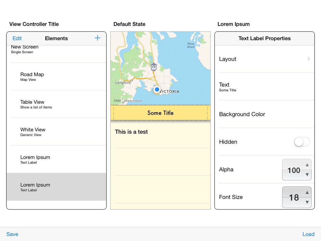The height and width of the screenshot is (241, 321).
Task: Choose White View generic view row
Action: [x=56, y=131]
